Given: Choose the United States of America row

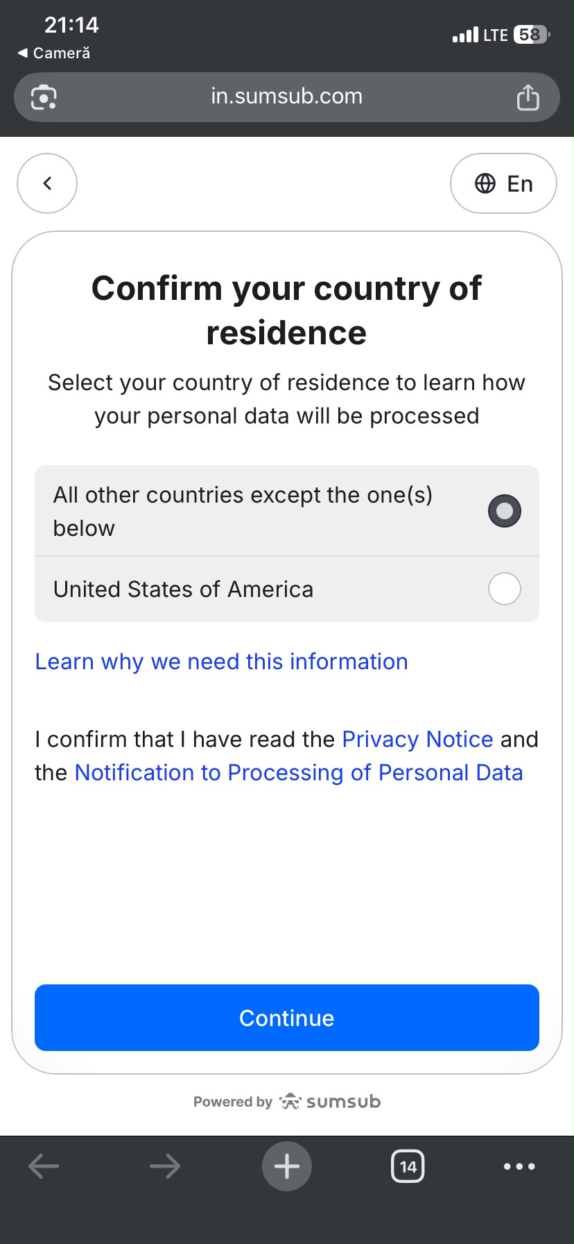Looking at the screenshot, I should point(287,589).
